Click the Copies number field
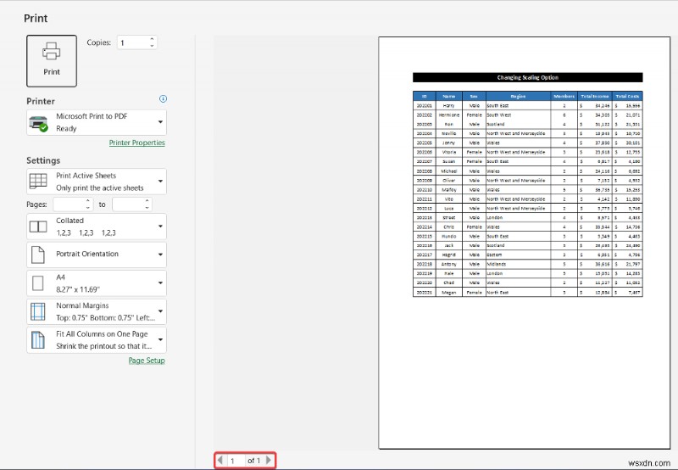Viewport: 678px width, 470px height. pos(133,42)
